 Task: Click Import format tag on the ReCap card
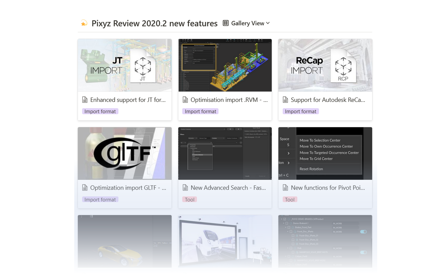click(301, 111)
